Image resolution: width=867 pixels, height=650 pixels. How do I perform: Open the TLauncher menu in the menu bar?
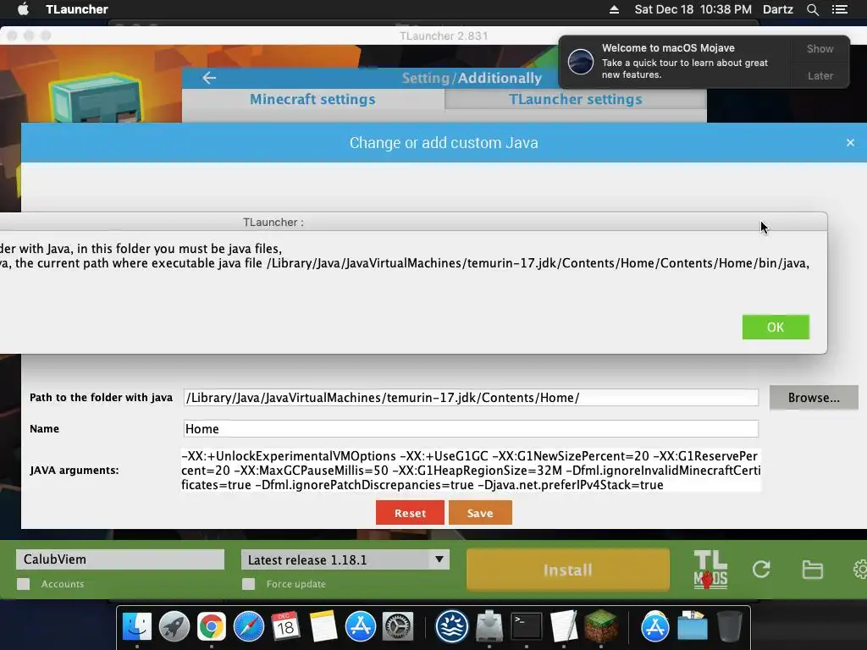(x=77, y=8)
